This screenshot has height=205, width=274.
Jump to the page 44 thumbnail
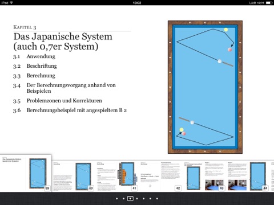click(248, 177)
